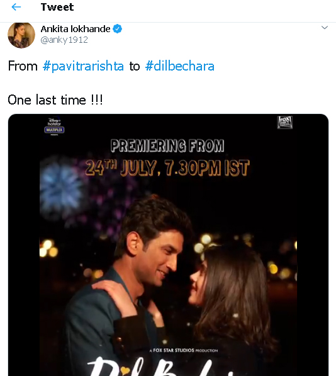336x376 pixels.
Task: Click the @anky1912 handle
Action: coord(64,40)
